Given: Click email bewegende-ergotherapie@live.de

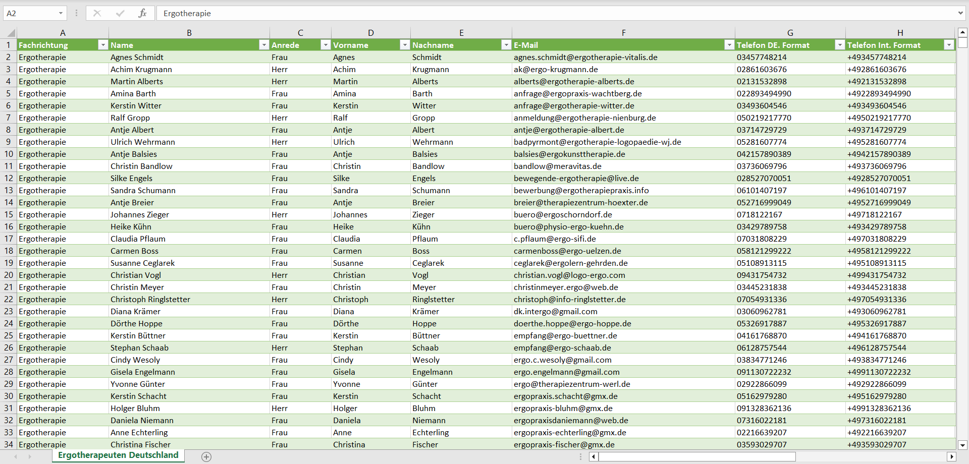Looking at the screenshot, I should (624, 178).
